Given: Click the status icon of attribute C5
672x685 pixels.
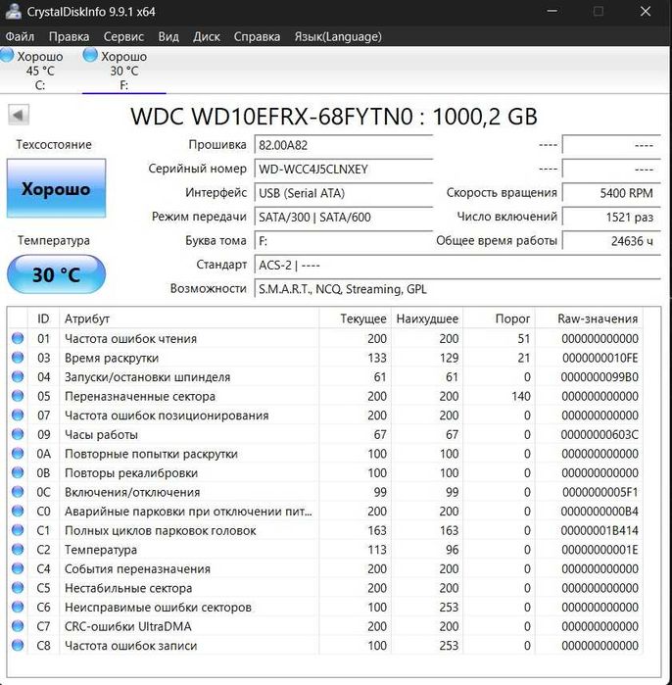Looking at the screenshot, I should point(18,588).
